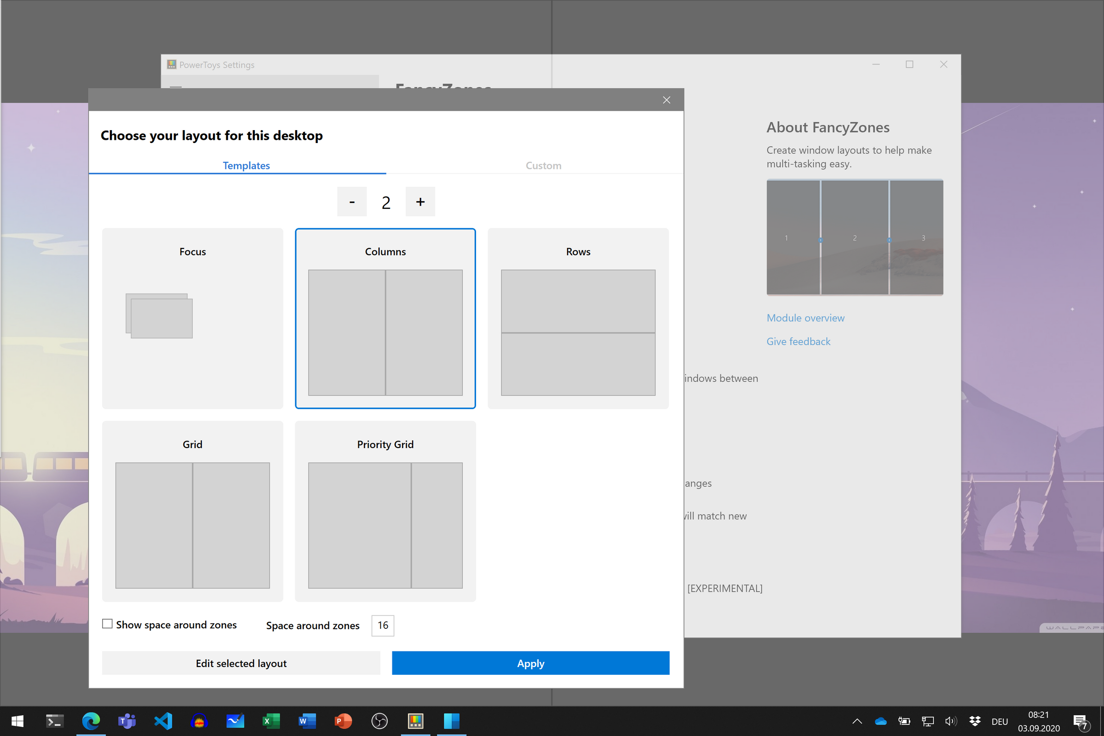Select the Rows layout template
The width and height of the screenshot is (1104, 736).
pyautogui.click(x=578, y=318)
